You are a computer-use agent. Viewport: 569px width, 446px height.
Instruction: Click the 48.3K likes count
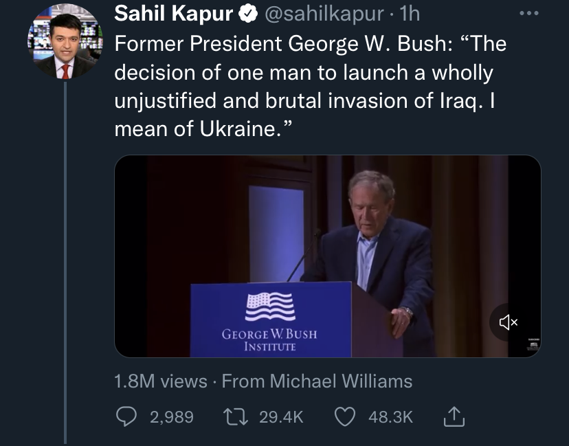[x=390, y=416]
